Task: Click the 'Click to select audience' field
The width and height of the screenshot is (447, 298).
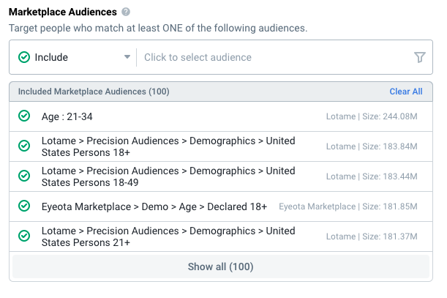Action: [x=275, y=57]
